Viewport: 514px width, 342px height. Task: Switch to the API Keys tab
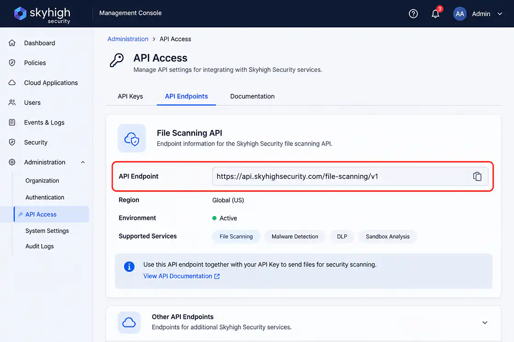click(x=130, y=97)
